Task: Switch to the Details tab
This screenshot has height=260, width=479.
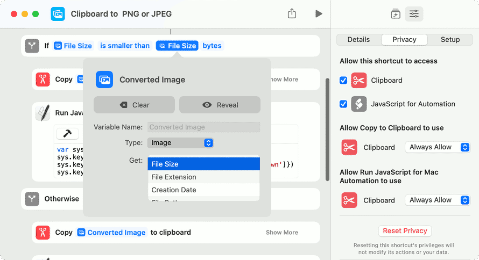Action: coord(358,40)
